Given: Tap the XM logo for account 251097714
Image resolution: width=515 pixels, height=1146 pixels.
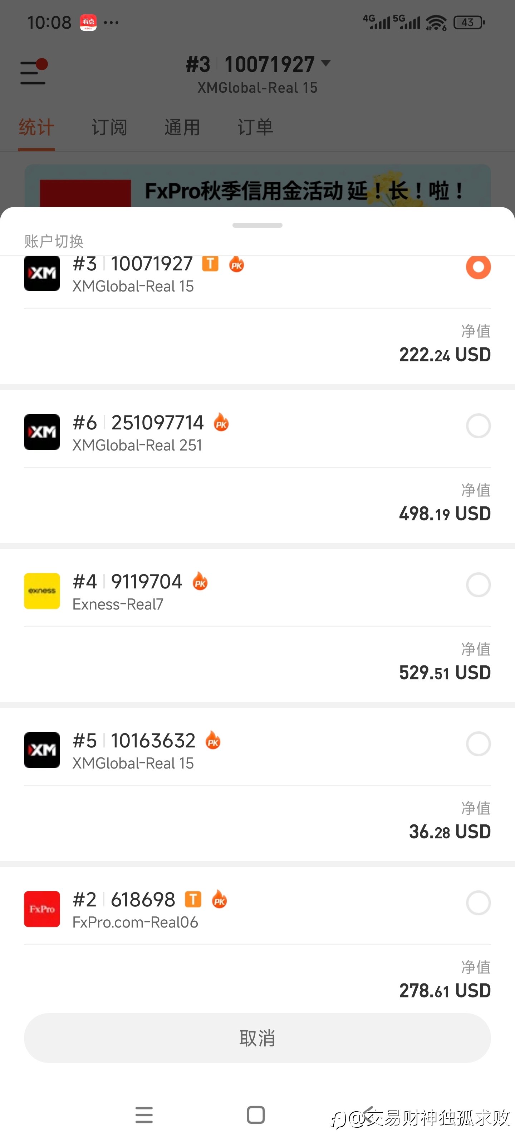Looking at the screenshot, I should [x=42, y=432].
